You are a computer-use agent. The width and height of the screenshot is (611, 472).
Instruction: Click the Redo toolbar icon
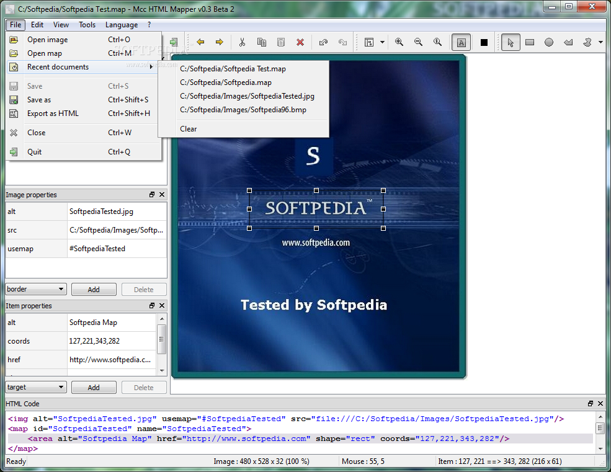[342, 42]
